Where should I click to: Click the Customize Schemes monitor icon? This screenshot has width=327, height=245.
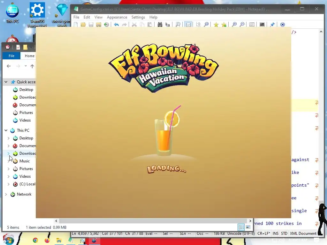pyautogui.click(x=262, y=25)
